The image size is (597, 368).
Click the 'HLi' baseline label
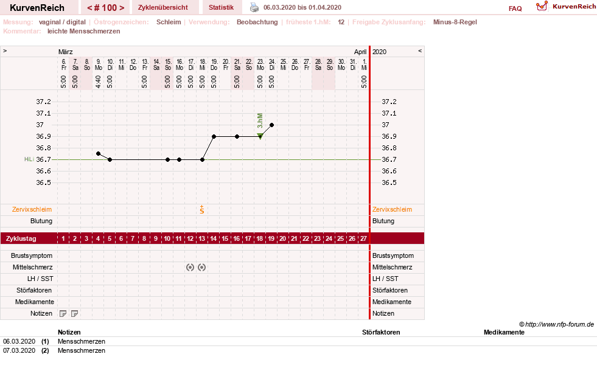pyautogui.click(x=29, y=159)
